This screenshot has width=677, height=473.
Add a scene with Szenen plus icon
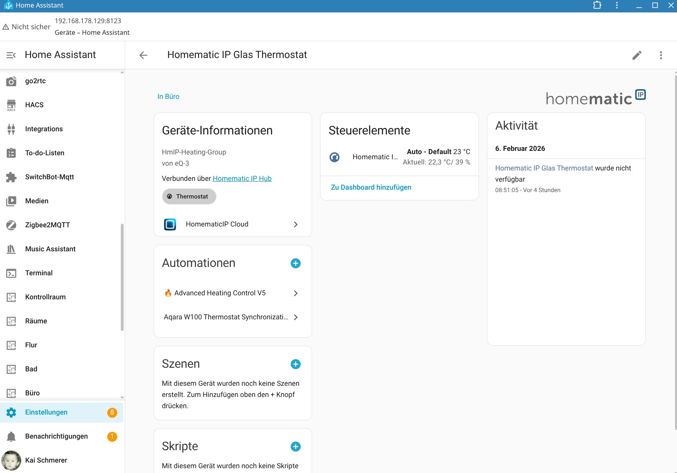(x=296, y=364)
